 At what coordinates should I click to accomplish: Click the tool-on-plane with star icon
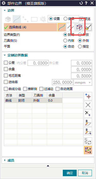pos(88,131)
